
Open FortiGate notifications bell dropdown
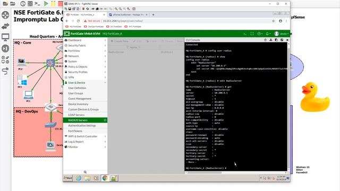[x=268, y=34]
